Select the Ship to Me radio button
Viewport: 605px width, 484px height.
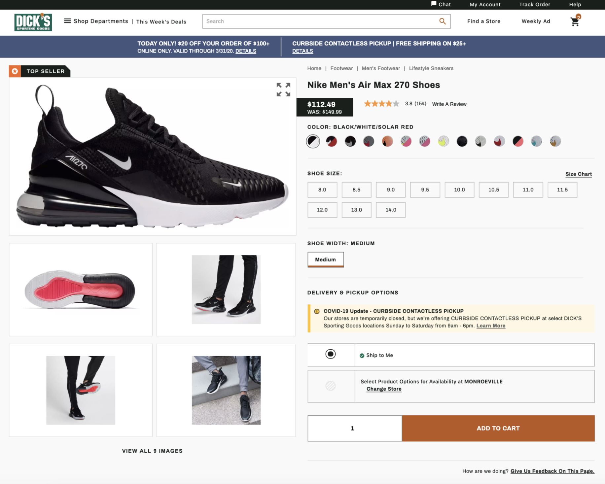[x=330, y=354]
